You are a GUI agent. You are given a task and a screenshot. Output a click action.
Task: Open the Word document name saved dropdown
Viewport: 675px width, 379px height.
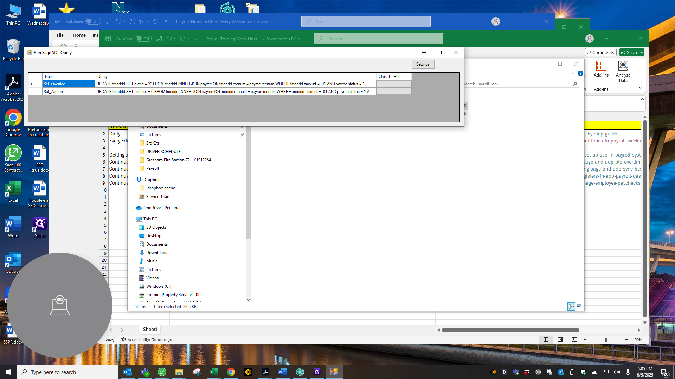click(271, 21)
